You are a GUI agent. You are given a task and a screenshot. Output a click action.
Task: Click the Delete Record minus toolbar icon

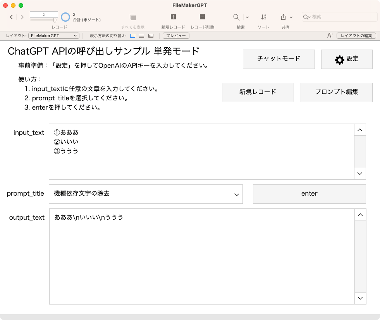[202, 17]
